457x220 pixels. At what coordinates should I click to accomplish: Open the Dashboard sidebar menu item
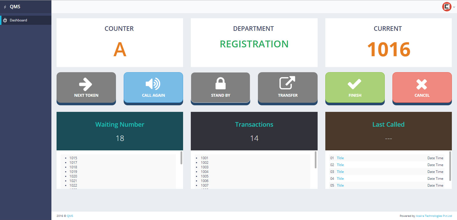point(18,20)
